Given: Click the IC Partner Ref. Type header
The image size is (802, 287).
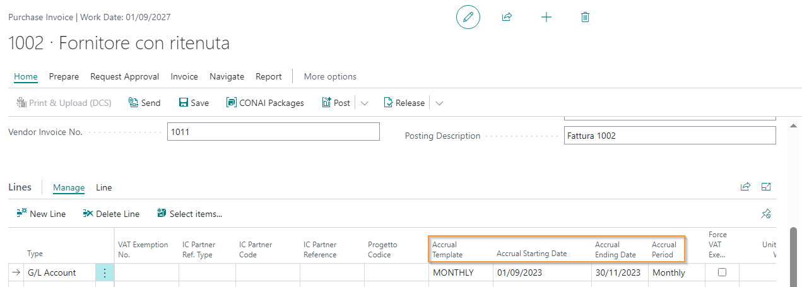Looking at the screenshot, I should (x=199, y=250).
